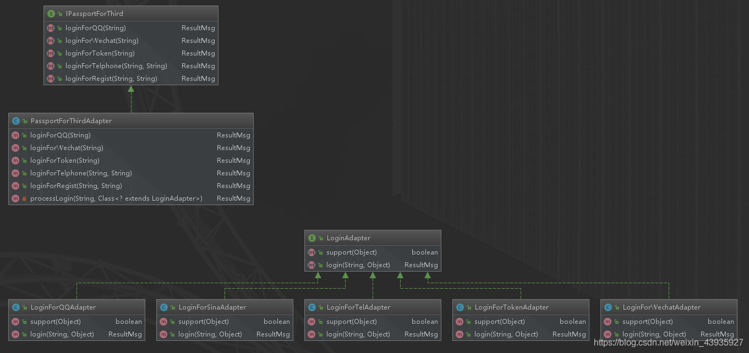Open the blog.csdn.net watermark link

point(668,343)
